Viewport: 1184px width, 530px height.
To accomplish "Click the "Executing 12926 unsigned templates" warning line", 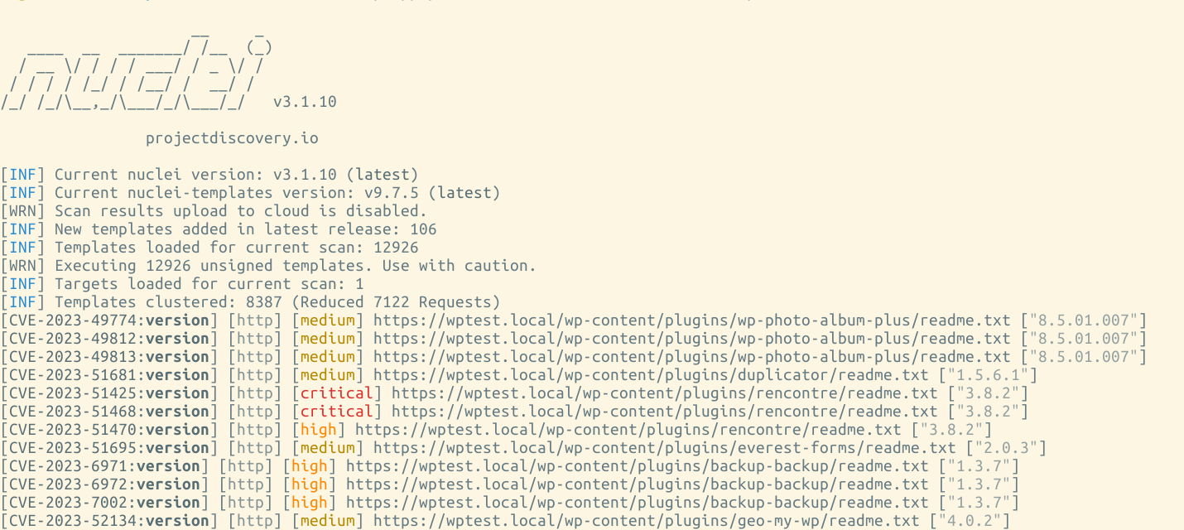I will [x=295, y=266].
